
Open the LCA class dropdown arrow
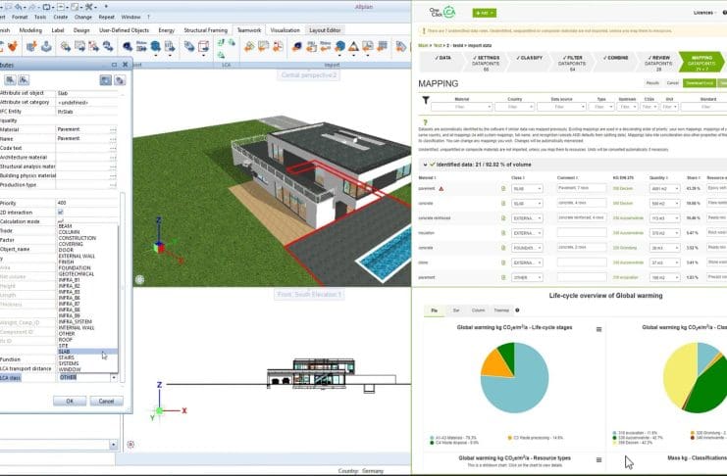pyautogui.click(x=113, y=377)
